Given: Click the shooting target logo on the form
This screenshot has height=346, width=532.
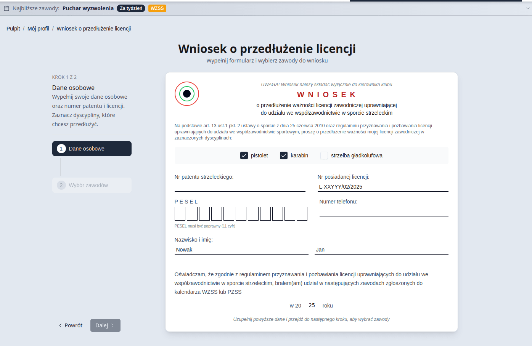Looking at the screenshot, I should tap(186, 93).
